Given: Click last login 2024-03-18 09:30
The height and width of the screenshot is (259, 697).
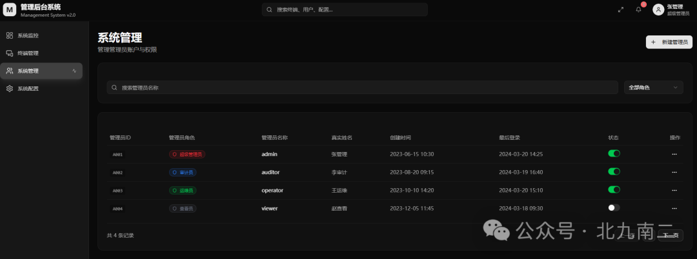Looking at the screenshot, I should (521, 208).
